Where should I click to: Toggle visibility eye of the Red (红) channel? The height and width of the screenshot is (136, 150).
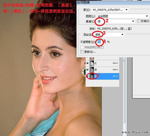87,63
